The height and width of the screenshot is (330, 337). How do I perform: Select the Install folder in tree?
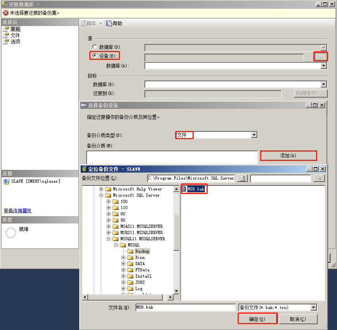pyautogui.click(x=143, y=276)
